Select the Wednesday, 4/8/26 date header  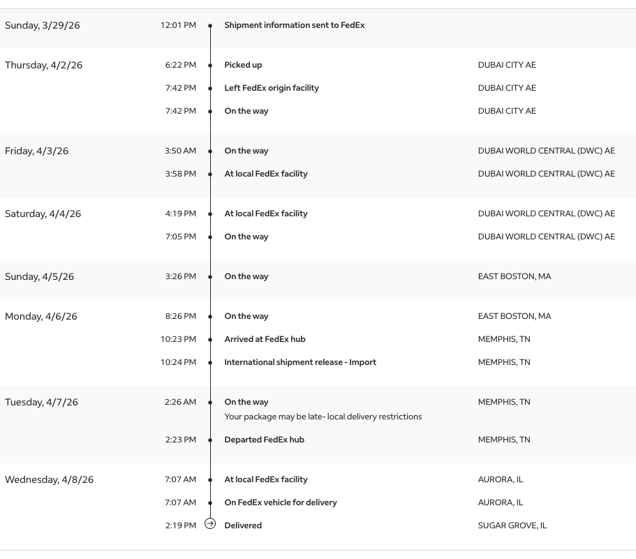coord(49,479)
